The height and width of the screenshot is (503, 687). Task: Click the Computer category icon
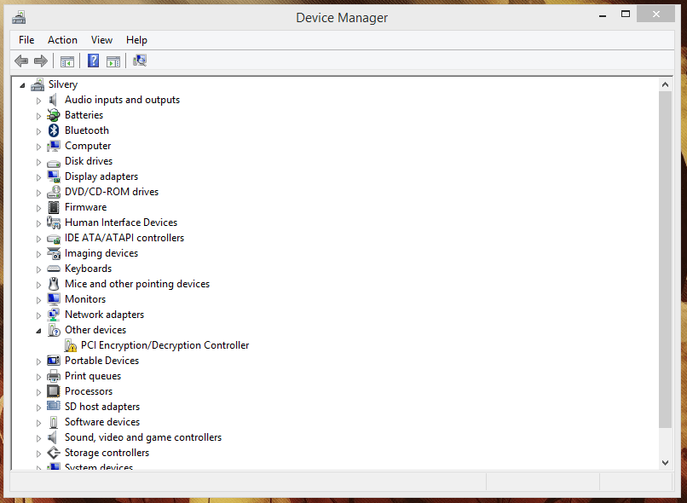coord(54,146)
